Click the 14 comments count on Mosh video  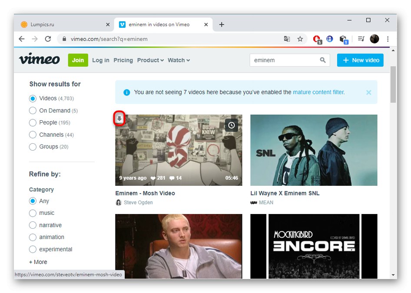(x=176, y=178)
